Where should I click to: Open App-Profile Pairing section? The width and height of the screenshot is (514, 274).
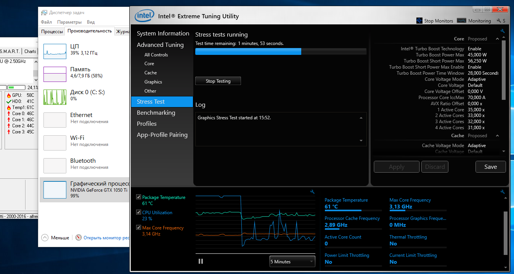click(x=162, y=135)
